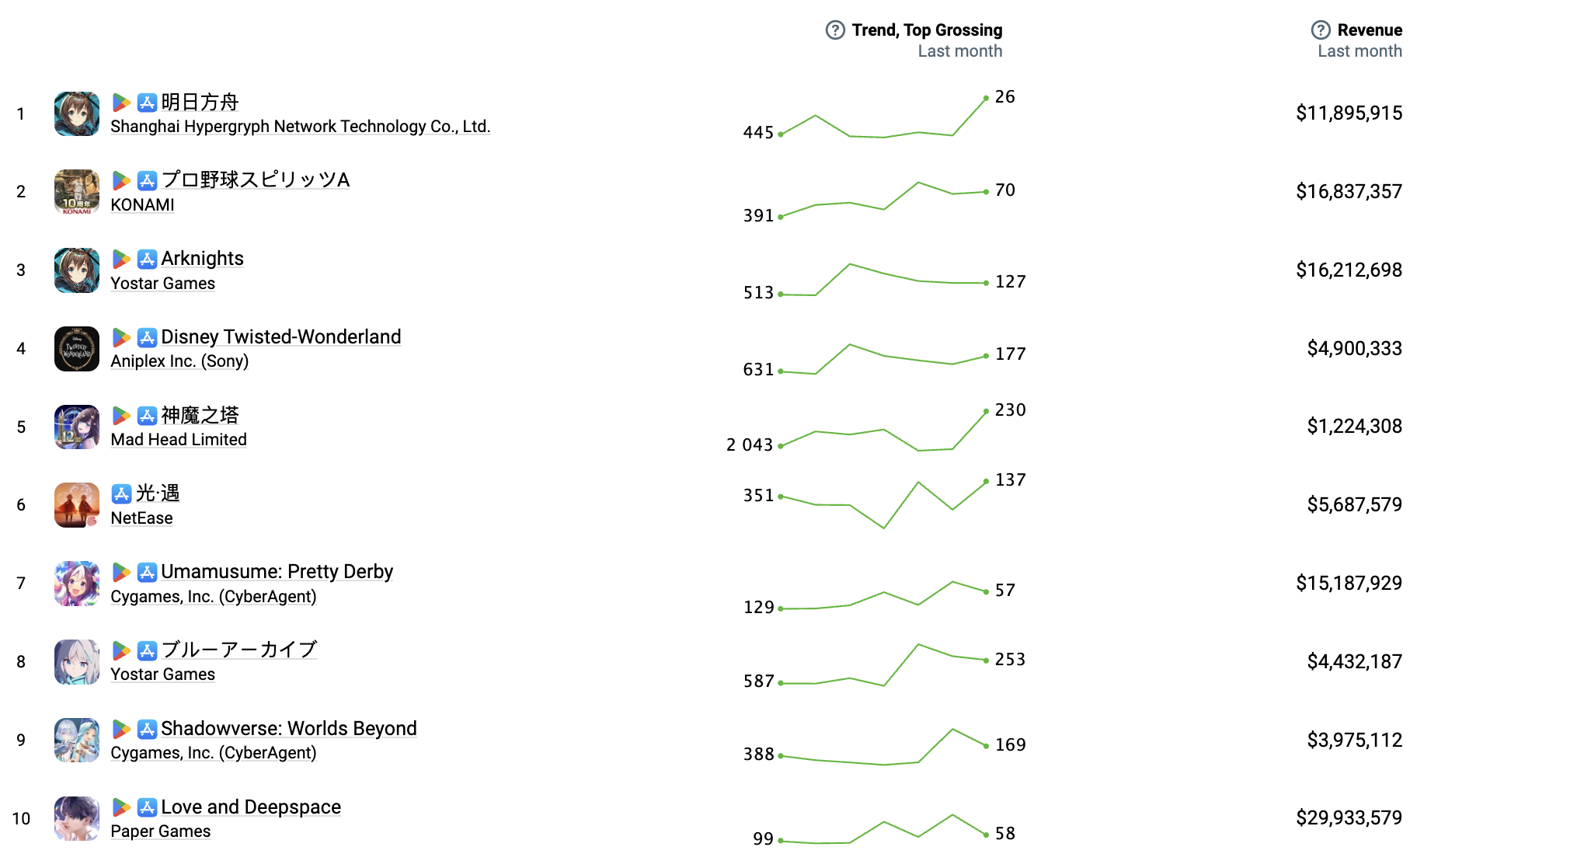1577x861 pixels.
Task: Open the Disney Twisted-Wonderland app thumbnail
Action: click(77, 349)
